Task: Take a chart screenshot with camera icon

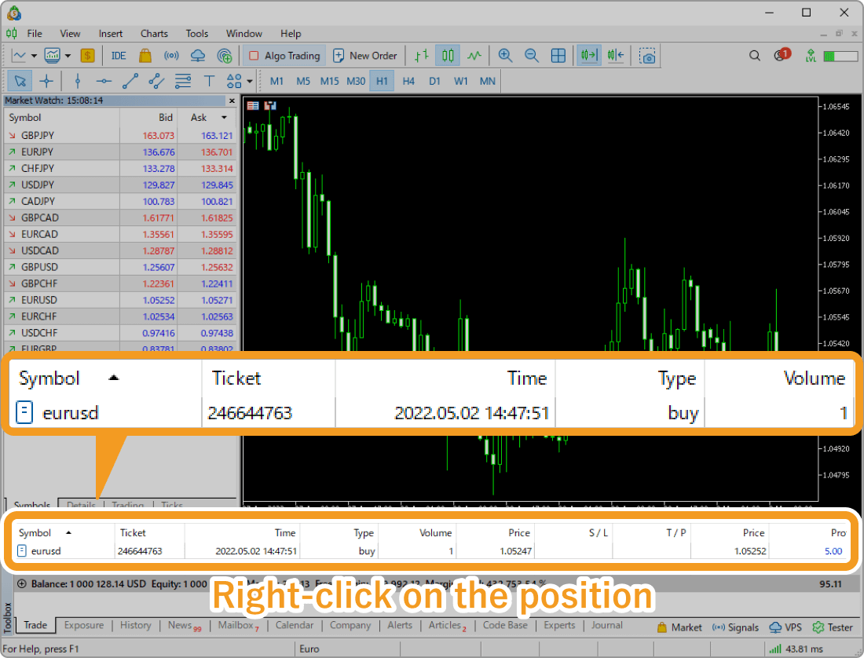Action: [647, 56]
